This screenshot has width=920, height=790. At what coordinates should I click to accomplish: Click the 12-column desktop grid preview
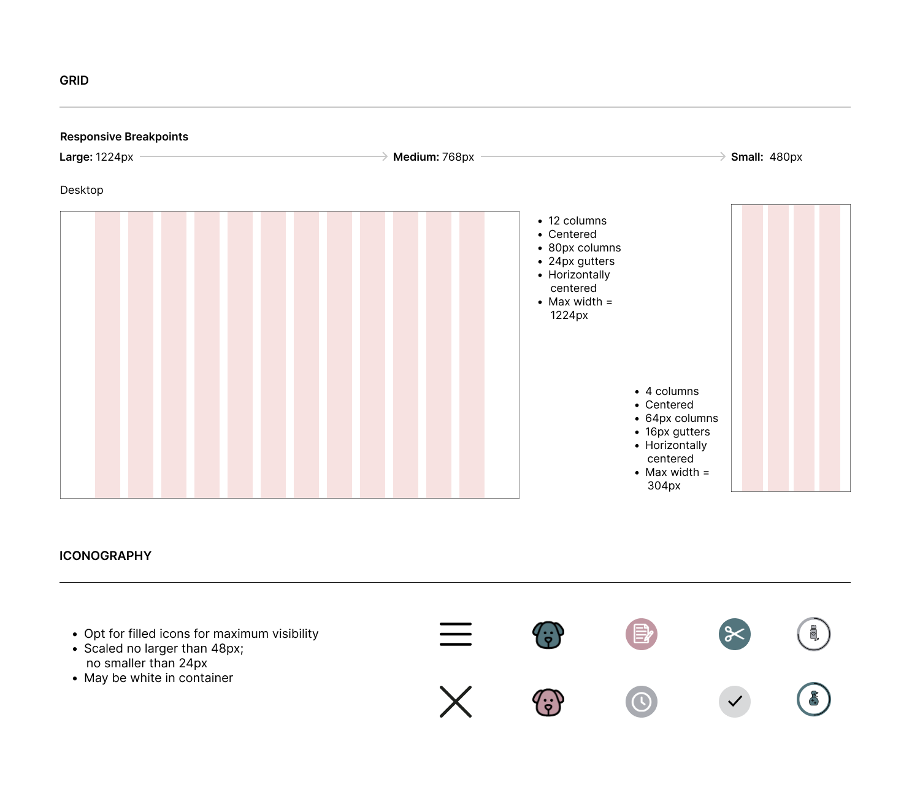click(289, 355)
